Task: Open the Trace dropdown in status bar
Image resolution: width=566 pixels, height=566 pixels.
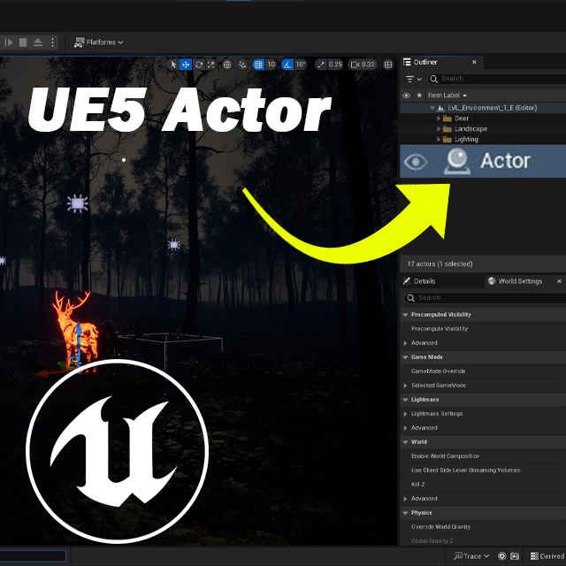Action: click(471, 556)
